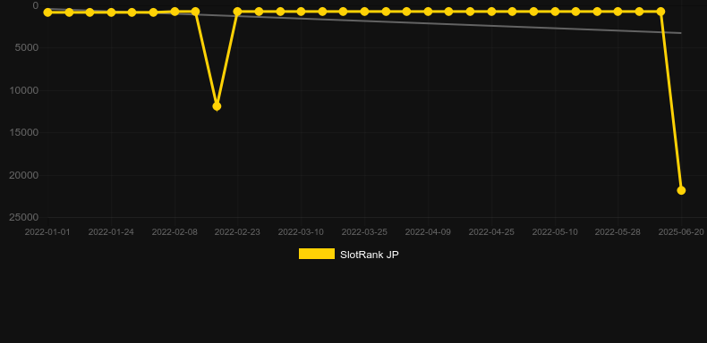The width and height of the screenshot is (707, 343).
Task: Click the data point above 2022-04-25
Action: (491, 12)
